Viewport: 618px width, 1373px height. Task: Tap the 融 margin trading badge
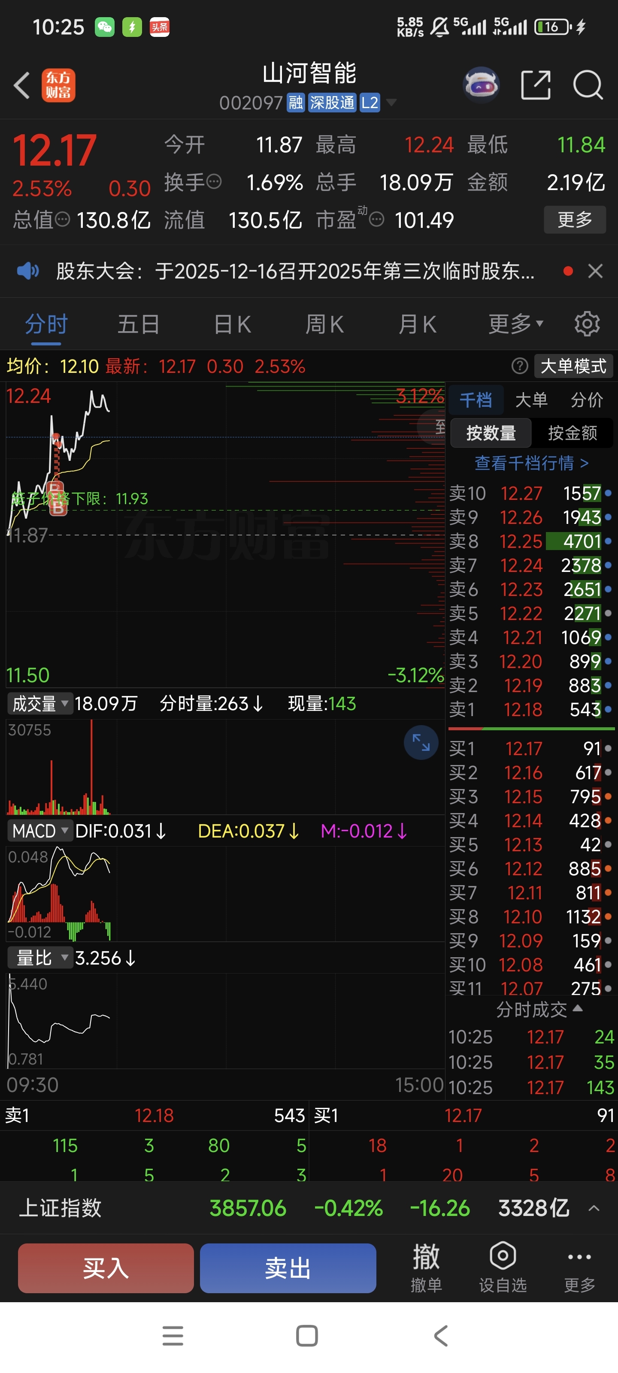[295, 103]
